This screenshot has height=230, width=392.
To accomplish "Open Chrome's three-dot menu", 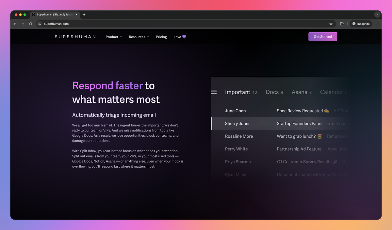I will coord(377,24).
